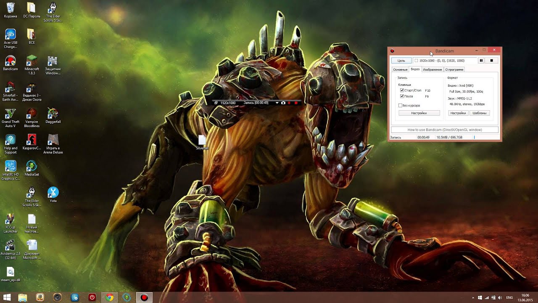Open the Изображение tab
Screen dimensions: 538x303
pos(433,69)
